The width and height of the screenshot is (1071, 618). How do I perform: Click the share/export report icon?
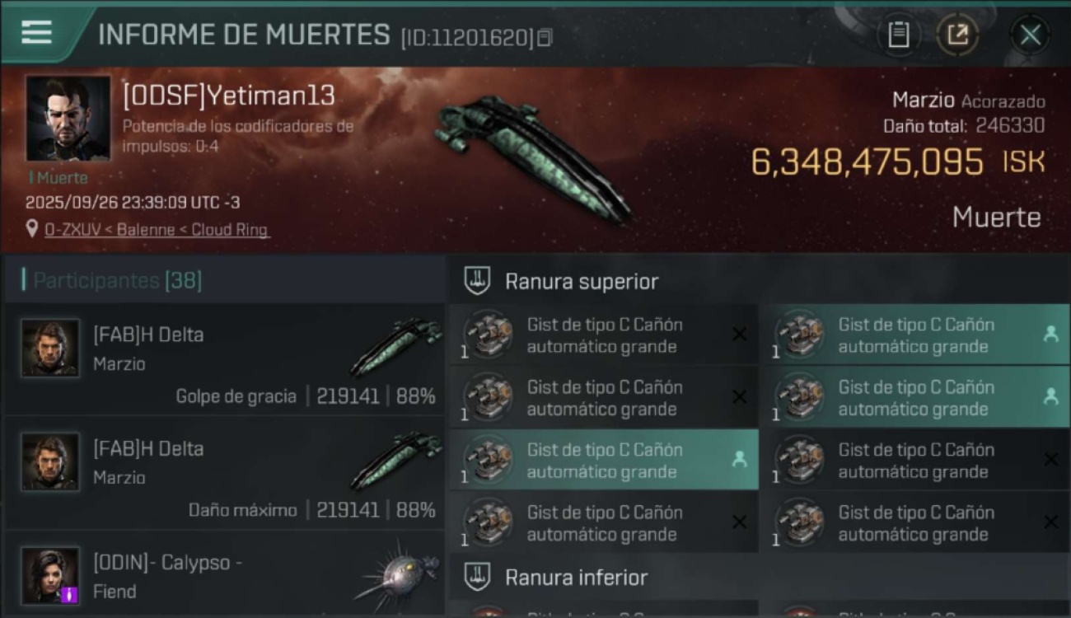[957, 35]
